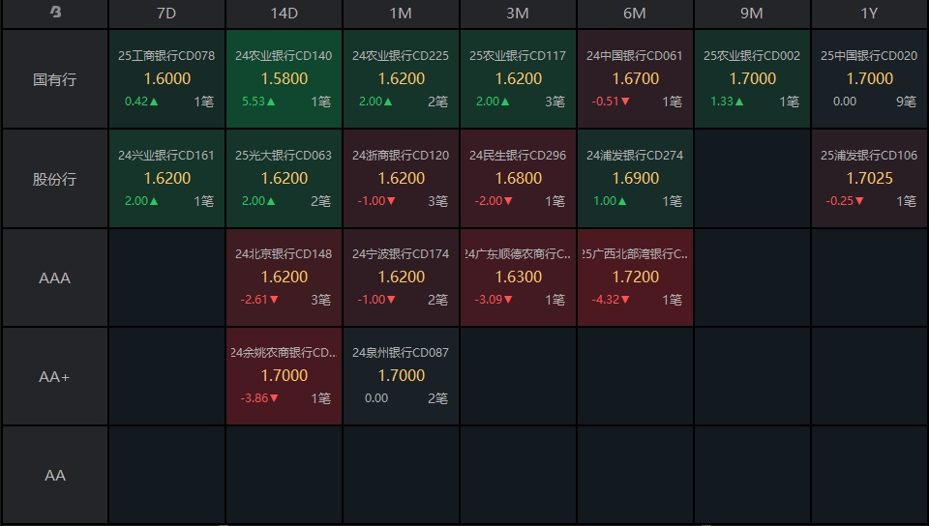
Task: Click 3笔 count in 24浙商银行CD120 cell
Action: (437, 201)
